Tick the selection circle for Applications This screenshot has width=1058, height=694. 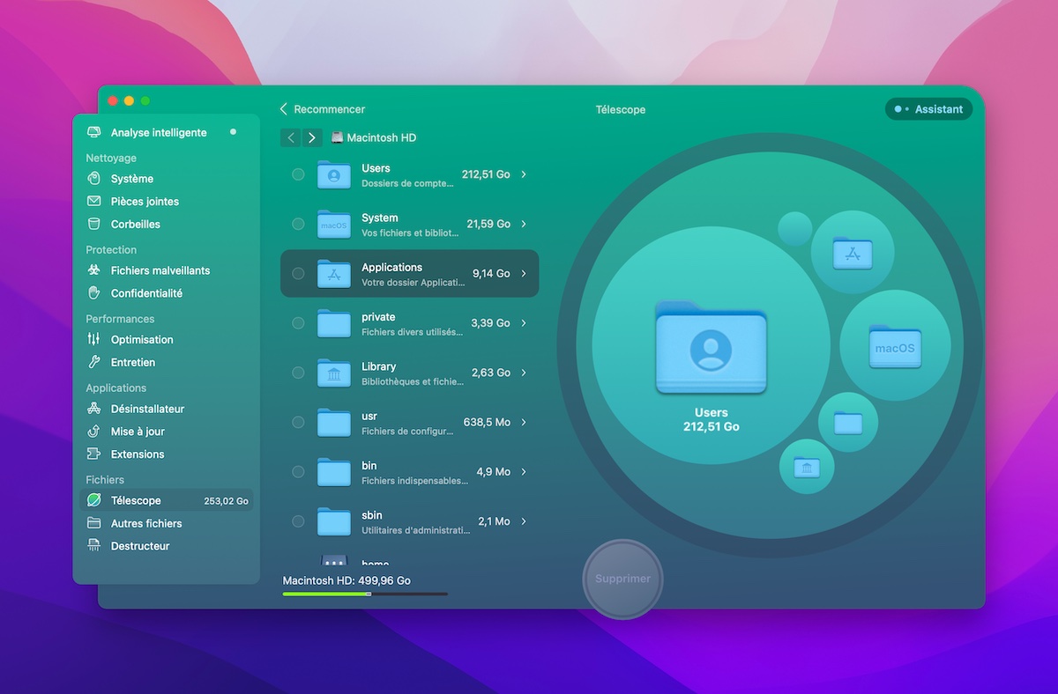point(298,274)
